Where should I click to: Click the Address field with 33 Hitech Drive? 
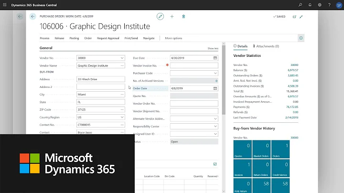tap(101, 79)
